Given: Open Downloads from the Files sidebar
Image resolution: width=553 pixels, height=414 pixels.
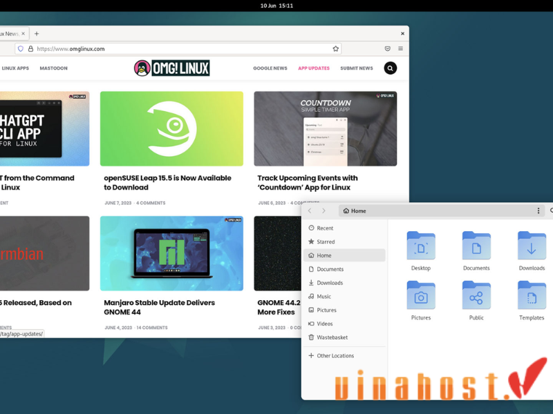Looking at the screenshot, I should pyautogui.click(x=344, y=283).
